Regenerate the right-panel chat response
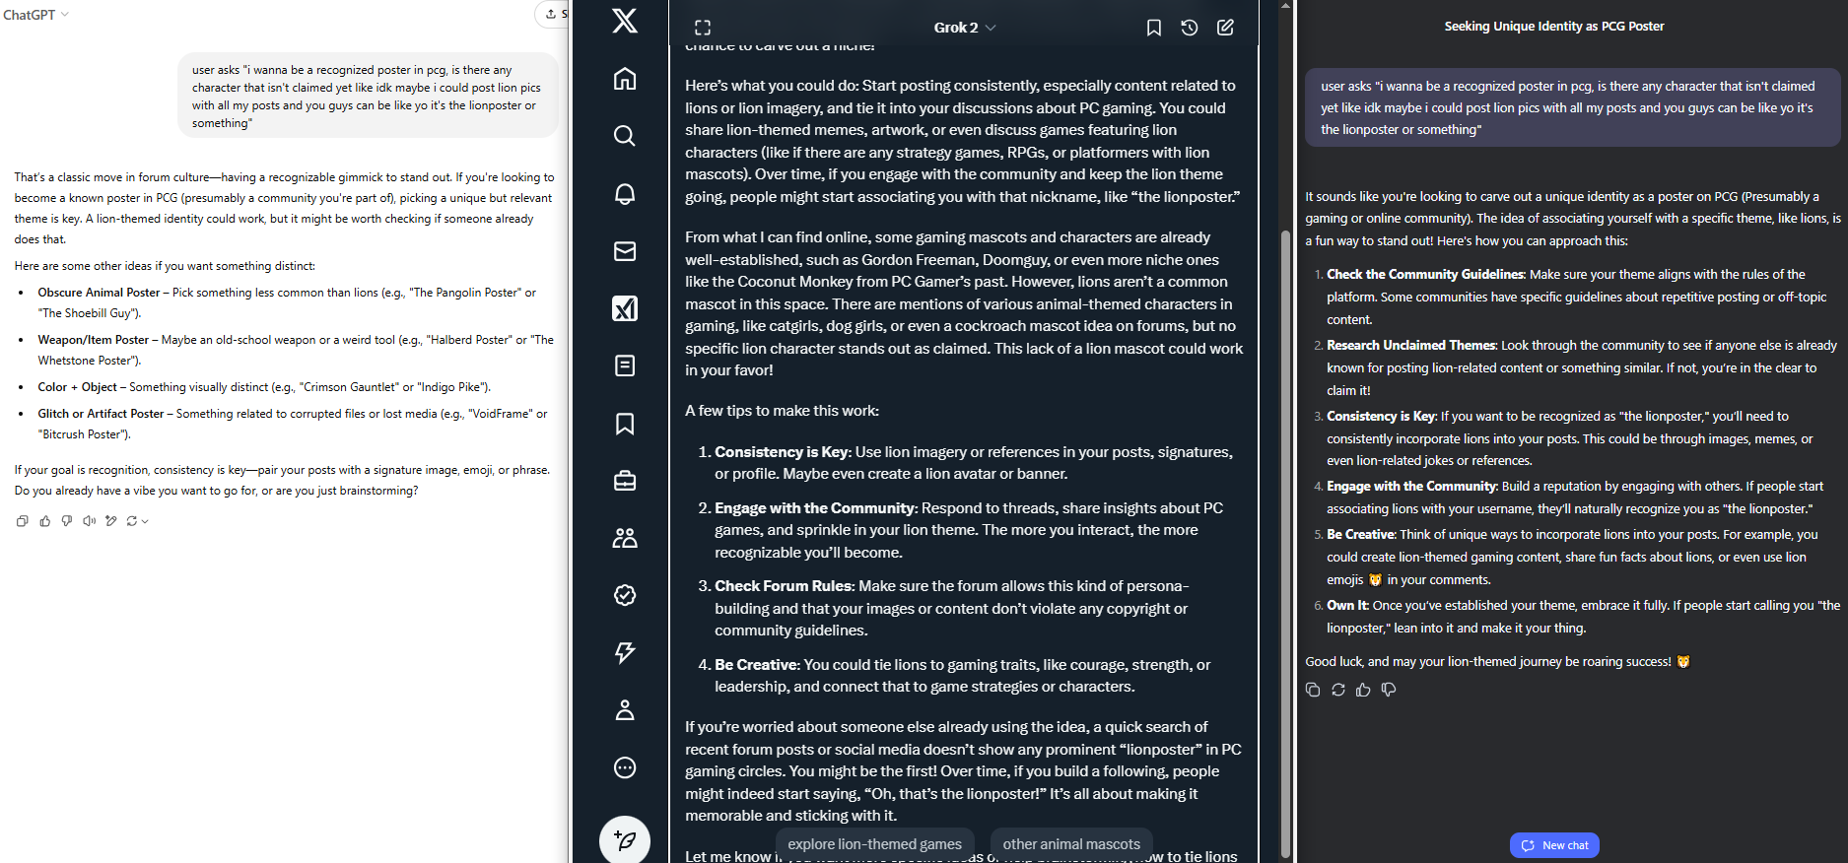 pyautogui.click(x=1338, y=690)
